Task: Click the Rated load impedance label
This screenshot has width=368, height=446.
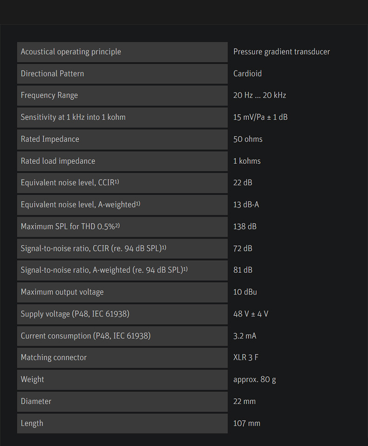Action: tap(58, 161)
